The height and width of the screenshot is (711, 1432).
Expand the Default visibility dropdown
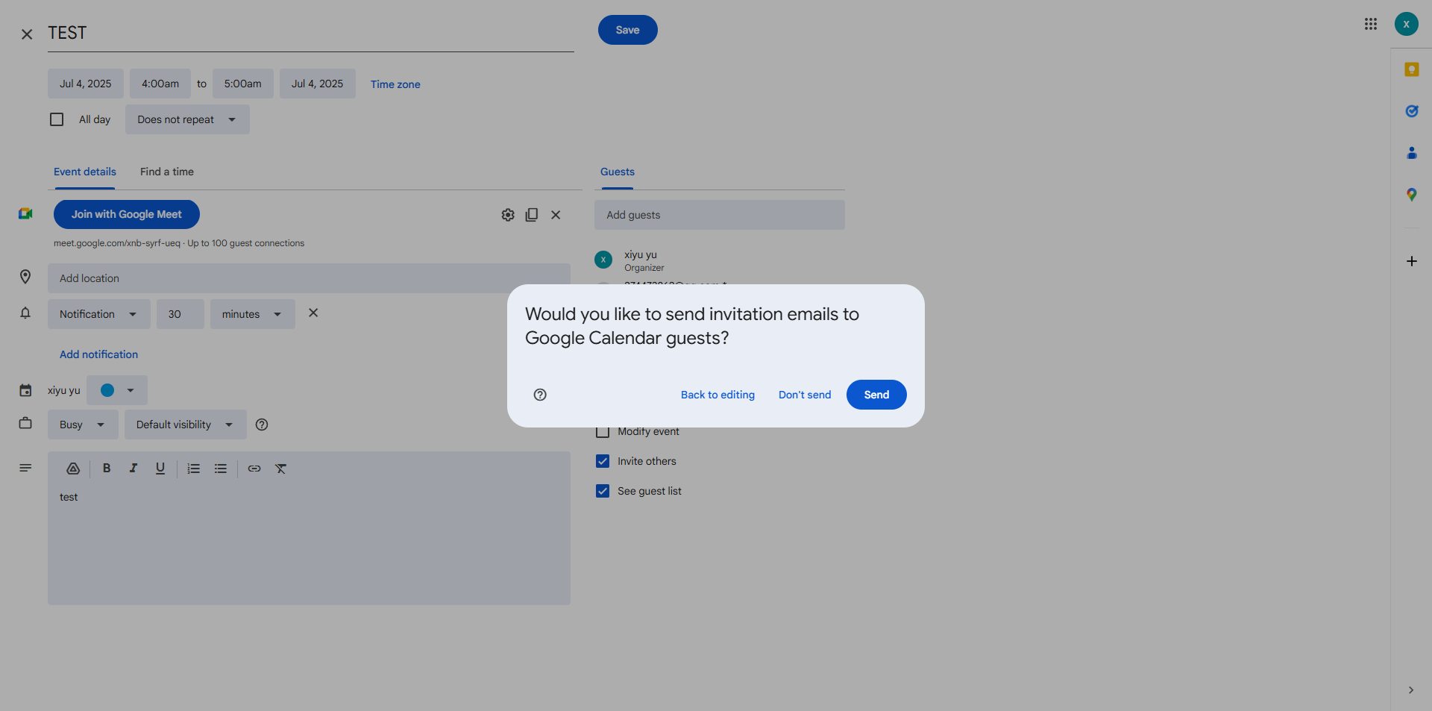[x=186, y=425]
